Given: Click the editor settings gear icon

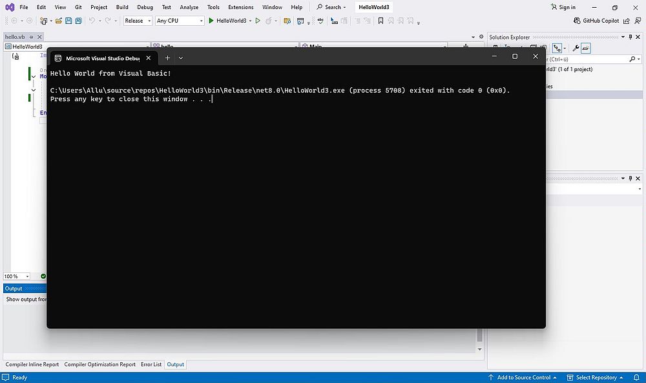Looking at the screenshot, I should point(481,37).
